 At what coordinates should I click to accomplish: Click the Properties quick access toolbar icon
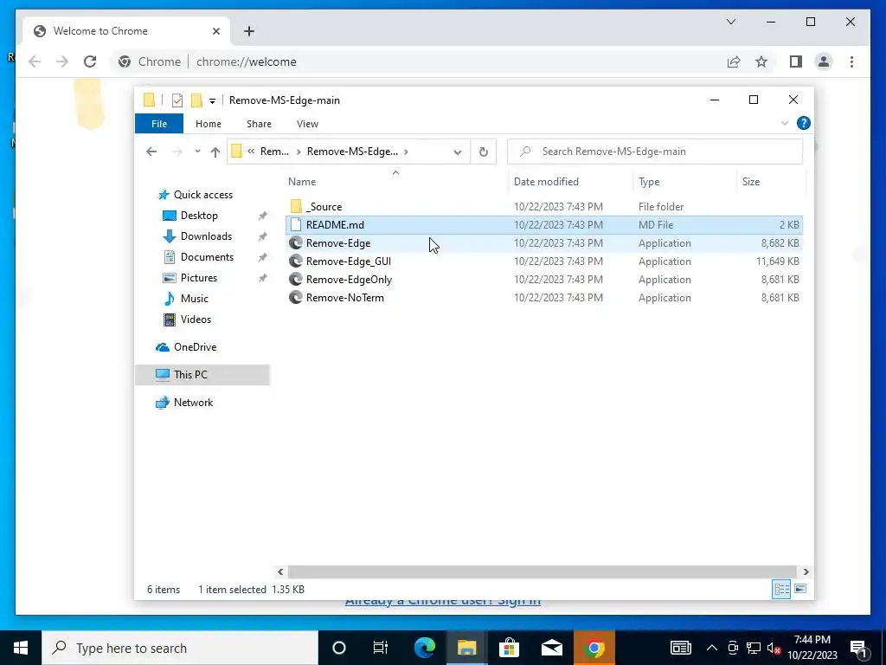177,100
